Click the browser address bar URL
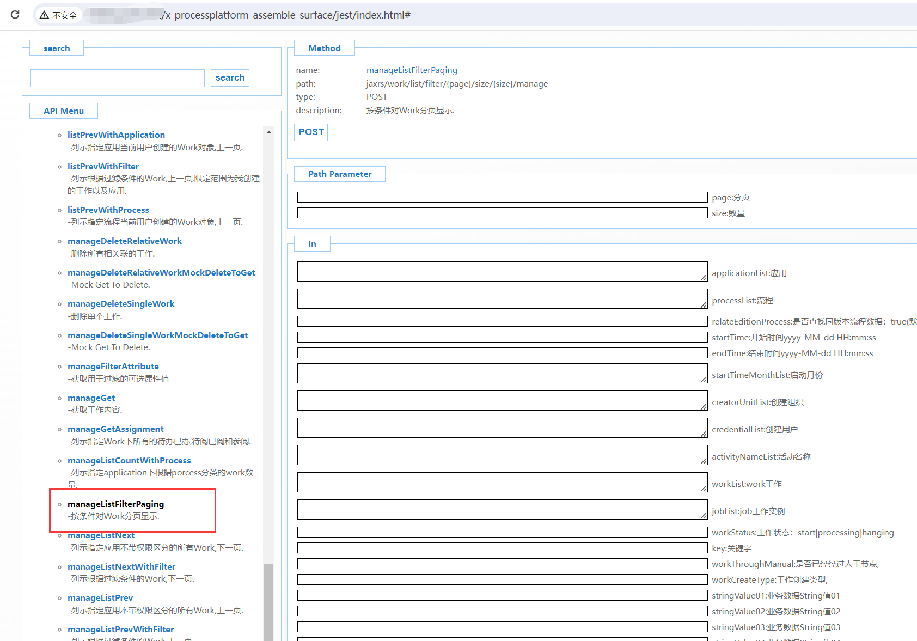The height and width of the screenshot is (641, 917). [286, 15]
